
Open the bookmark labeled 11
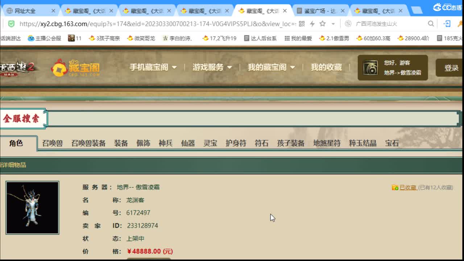click(75, 38)
